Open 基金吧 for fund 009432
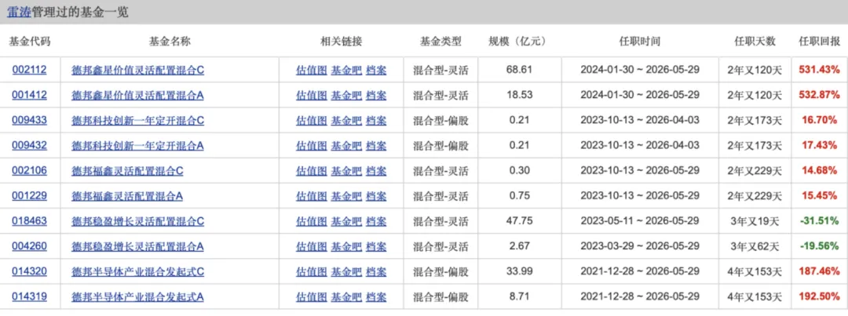 click(x=346, y=145)
